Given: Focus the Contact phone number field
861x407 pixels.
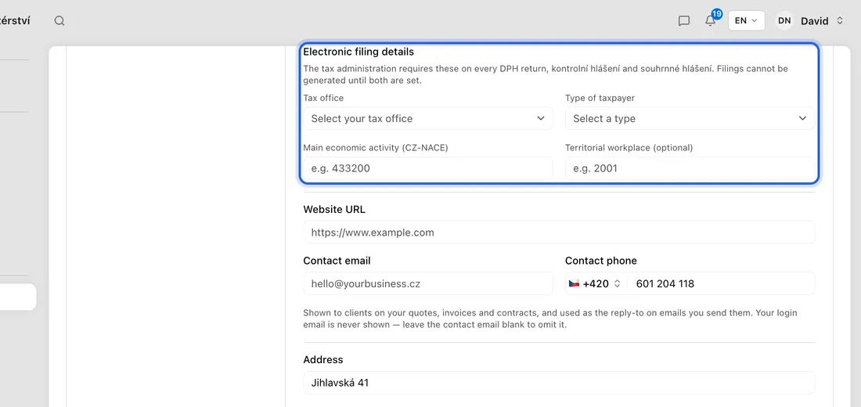Looking at the screenshot, I should click(x=720, y=284).
